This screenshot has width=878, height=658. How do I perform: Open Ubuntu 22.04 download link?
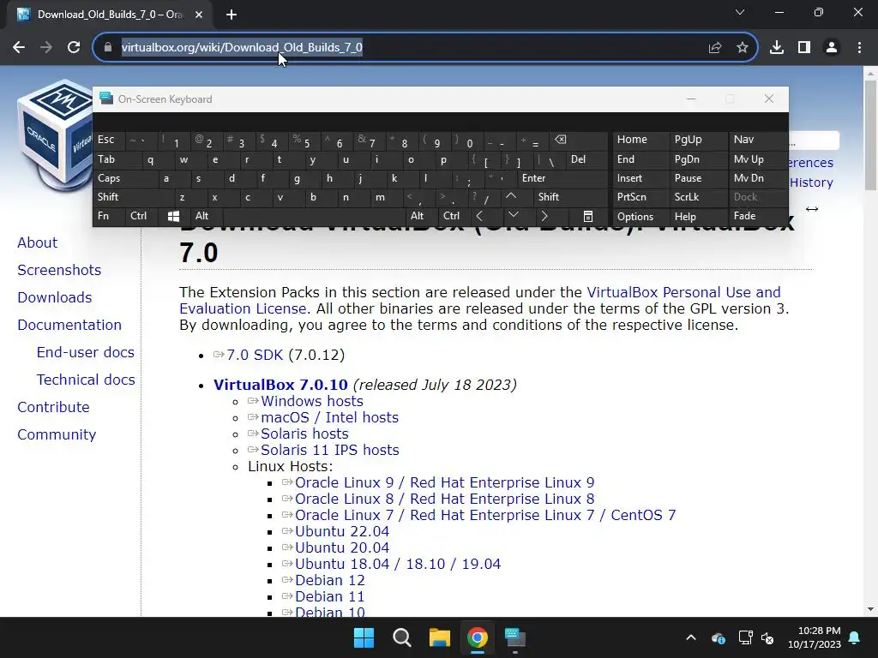(342, 531)
